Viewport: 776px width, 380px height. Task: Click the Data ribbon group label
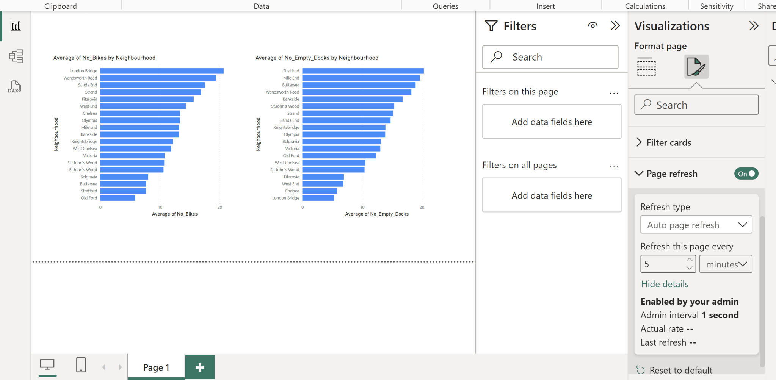pyautogui.click(x=262, y=6)
